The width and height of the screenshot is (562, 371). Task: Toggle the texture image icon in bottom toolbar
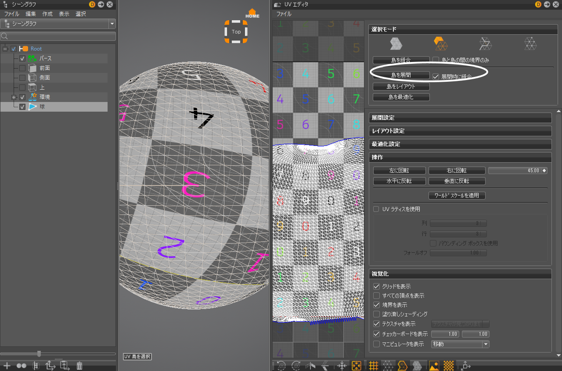pos(434,365)
